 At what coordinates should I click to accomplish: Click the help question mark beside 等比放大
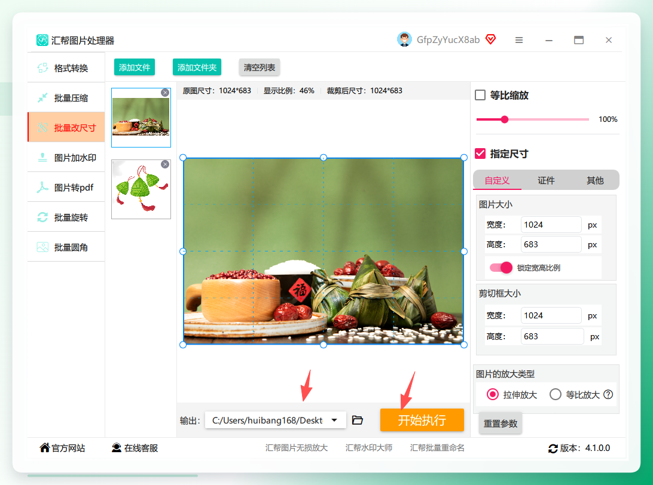coord(608,394)
